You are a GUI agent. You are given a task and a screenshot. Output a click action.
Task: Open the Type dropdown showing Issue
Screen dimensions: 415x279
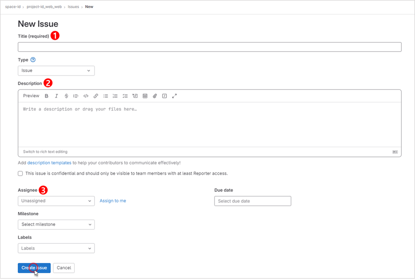point(56,71)
